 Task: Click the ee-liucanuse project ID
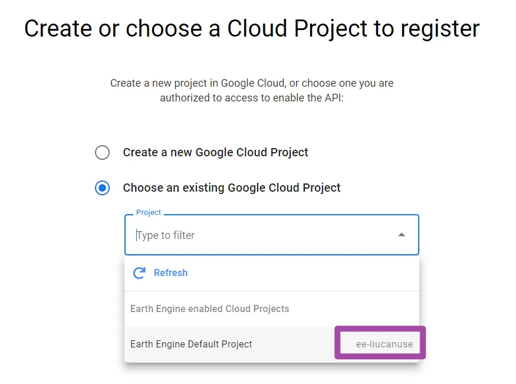pyautogui.click(x=384, y=344)
